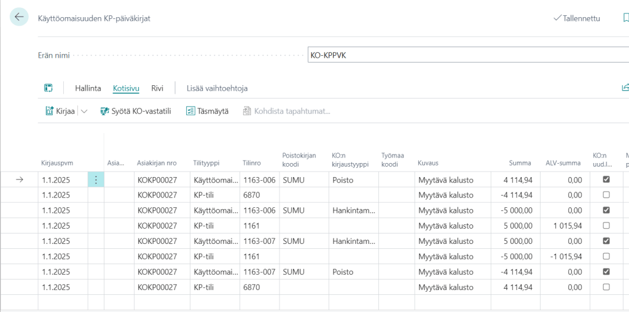Select the 1 015,94 ALV-summa cell
The width and height of the screenshot is (629, 312).
565,226
